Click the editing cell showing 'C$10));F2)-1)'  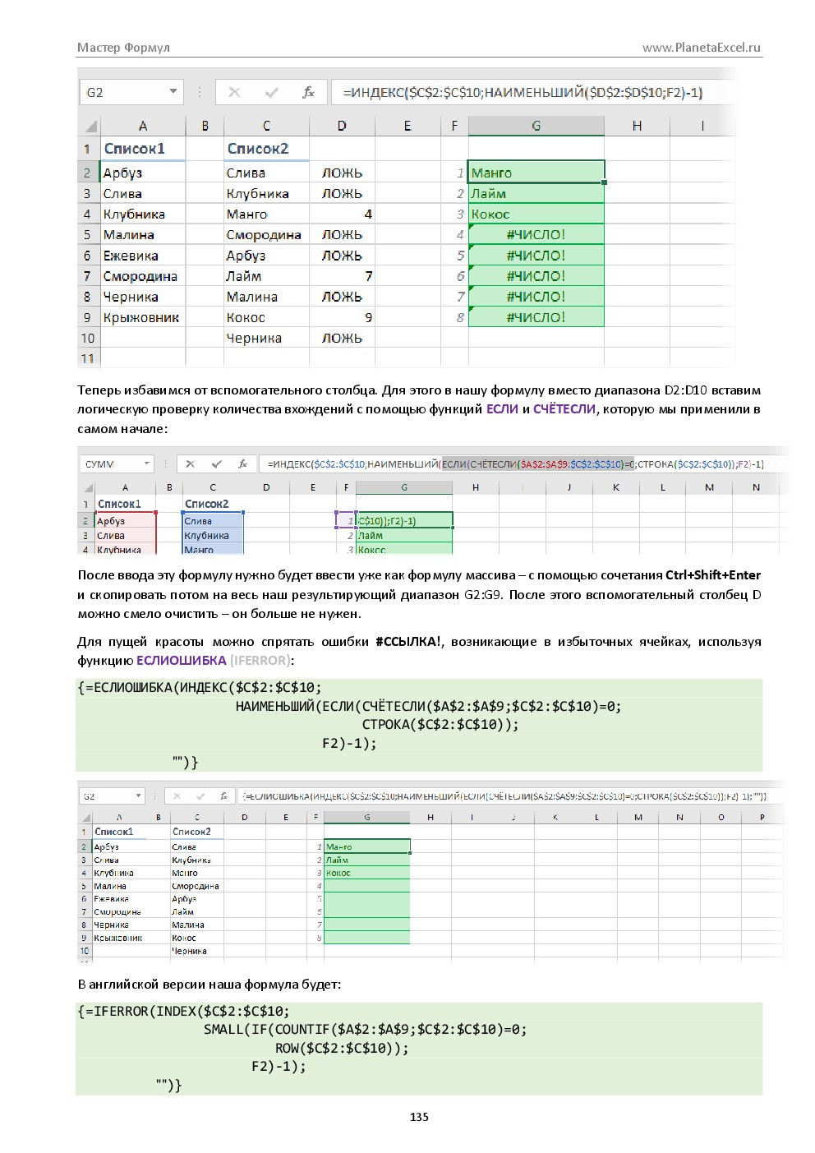pyautogui.click(x=403, y=521)
